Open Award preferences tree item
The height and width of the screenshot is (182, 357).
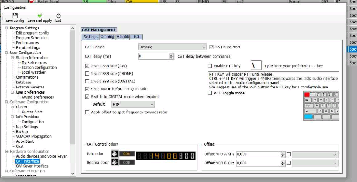point(38,97)
